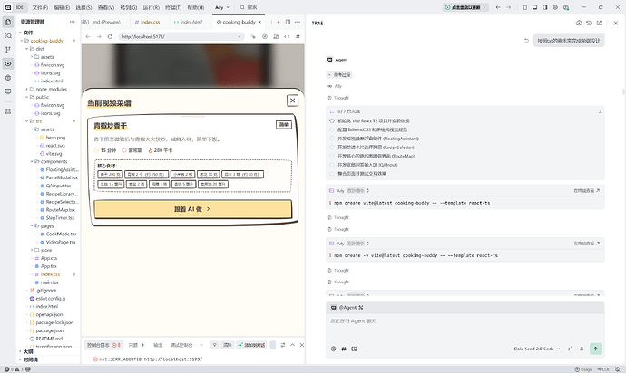Click the image attach icon in the chat input

354,349
